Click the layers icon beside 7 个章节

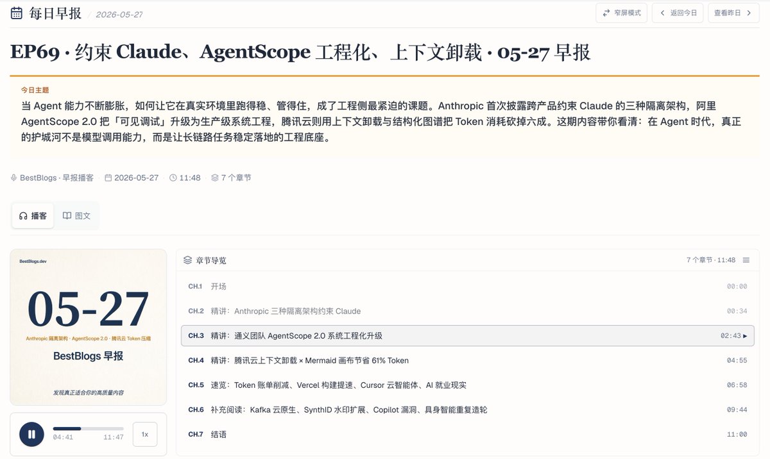coord(215,178)
